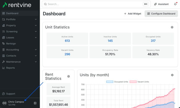Click the Contacts address book icon
This screenshot has height=108, width=180.
point(4,56)
